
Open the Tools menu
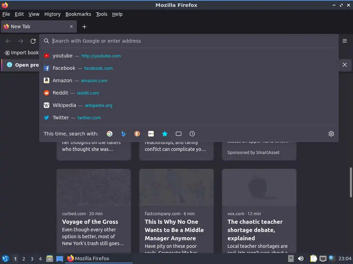pos(102,14)
